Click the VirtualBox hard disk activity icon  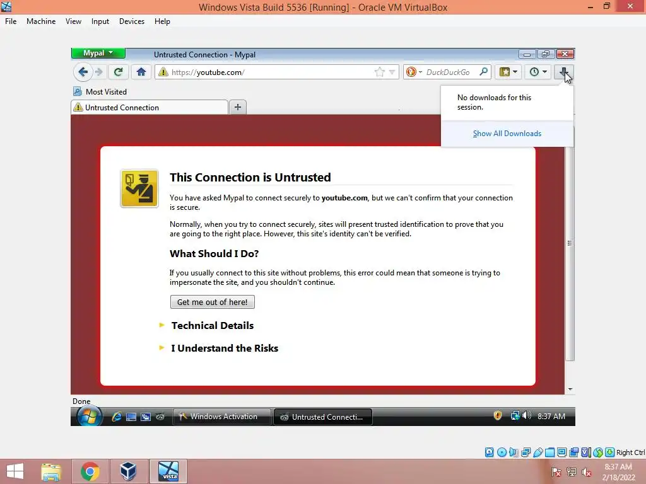(489, 452)
